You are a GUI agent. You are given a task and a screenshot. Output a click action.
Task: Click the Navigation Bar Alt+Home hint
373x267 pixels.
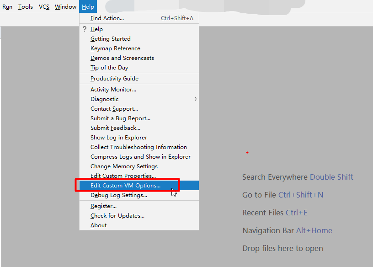[287, 230]
